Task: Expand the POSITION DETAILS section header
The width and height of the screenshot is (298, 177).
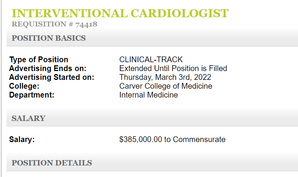Action: (x=52, y=163)
